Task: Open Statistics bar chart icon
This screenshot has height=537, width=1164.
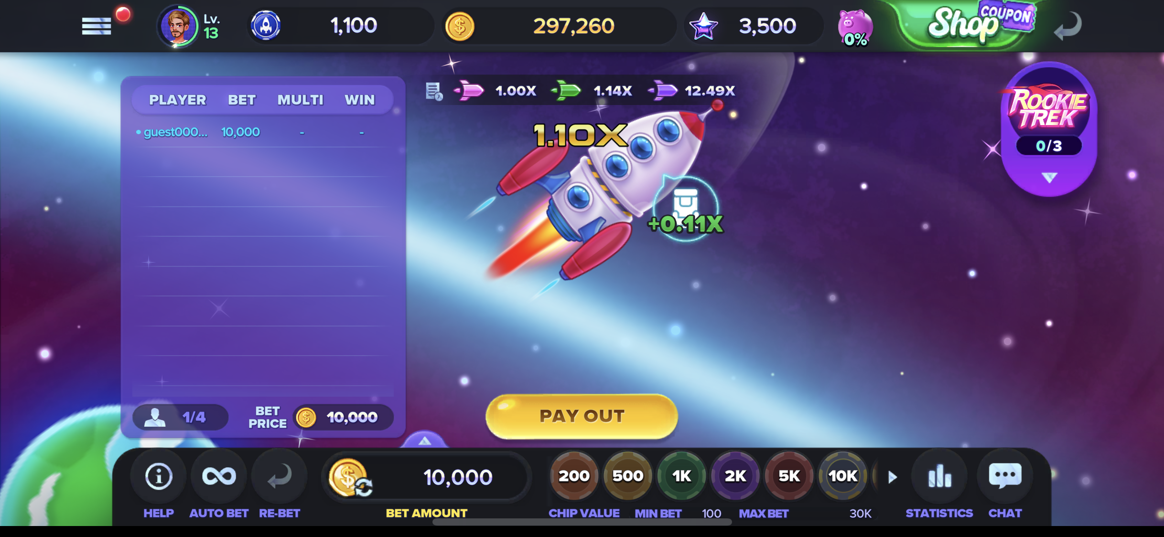Action: [939, 476]
